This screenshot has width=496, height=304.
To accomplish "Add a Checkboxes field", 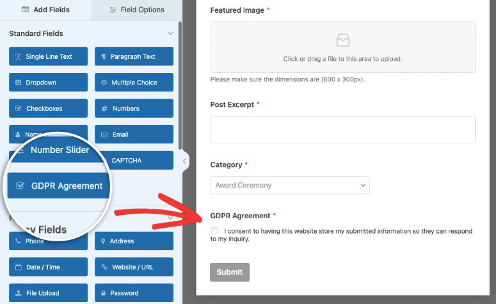I will tap(48, 108).
